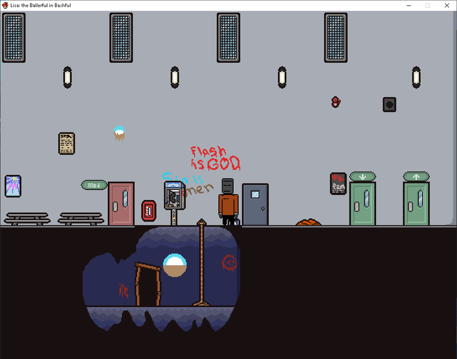Click the blue "Sin is" graffiti

coord(182,178)
